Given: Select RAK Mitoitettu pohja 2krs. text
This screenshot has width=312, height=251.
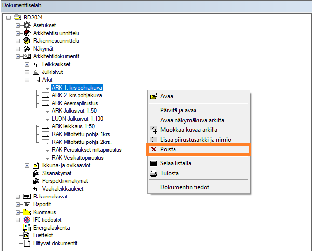Looking at the screenshot, I should pyautogui.click(x=81, y=142).
